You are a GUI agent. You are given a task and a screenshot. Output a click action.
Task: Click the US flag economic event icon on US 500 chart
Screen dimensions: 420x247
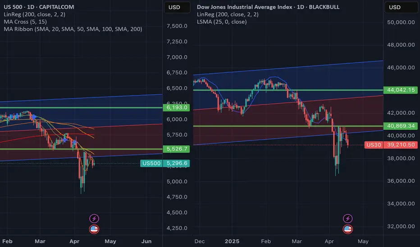94,229
